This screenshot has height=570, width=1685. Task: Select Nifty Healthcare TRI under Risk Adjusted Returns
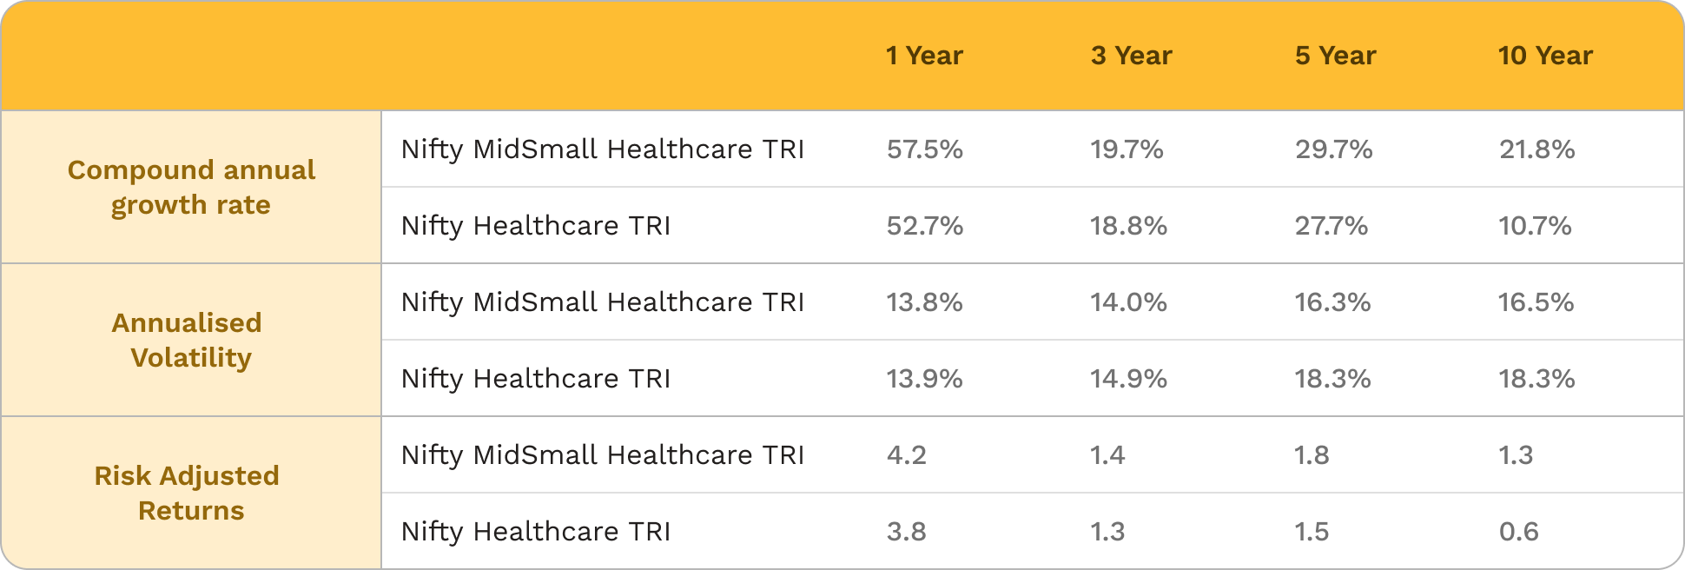535,532
